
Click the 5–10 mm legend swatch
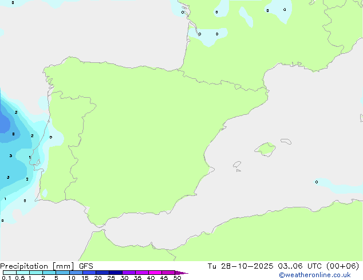pyautogui.click(x=62, y=273)
